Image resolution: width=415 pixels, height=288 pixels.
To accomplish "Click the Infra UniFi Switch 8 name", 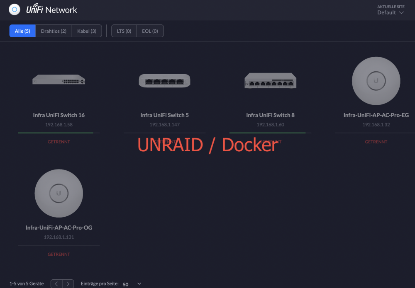I will coord(270,115).
